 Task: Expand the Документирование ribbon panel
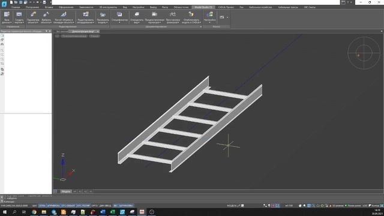(x=201, y=26)
